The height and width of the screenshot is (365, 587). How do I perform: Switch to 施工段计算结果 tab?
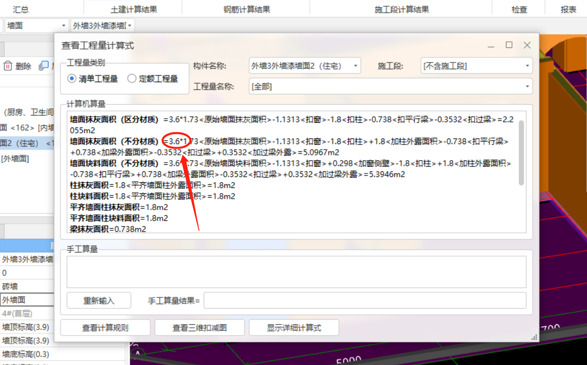pyautogui.click(x=401, y=10)
